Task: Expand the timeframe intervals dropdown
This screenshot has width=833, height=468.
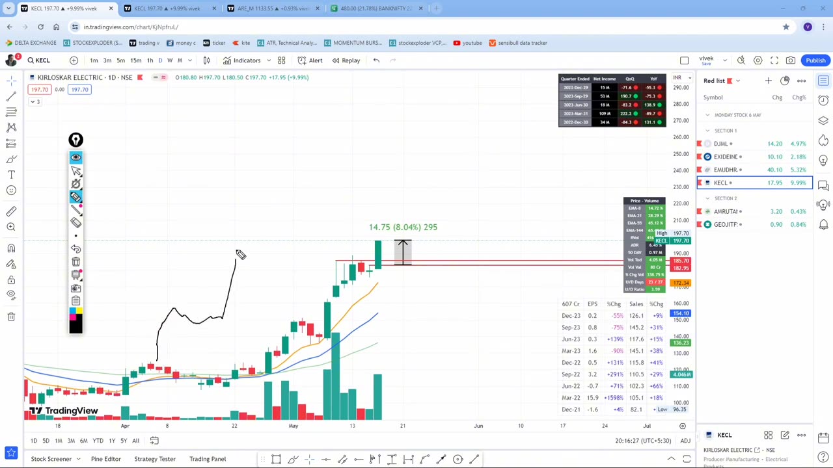Action: pos(189,60)
